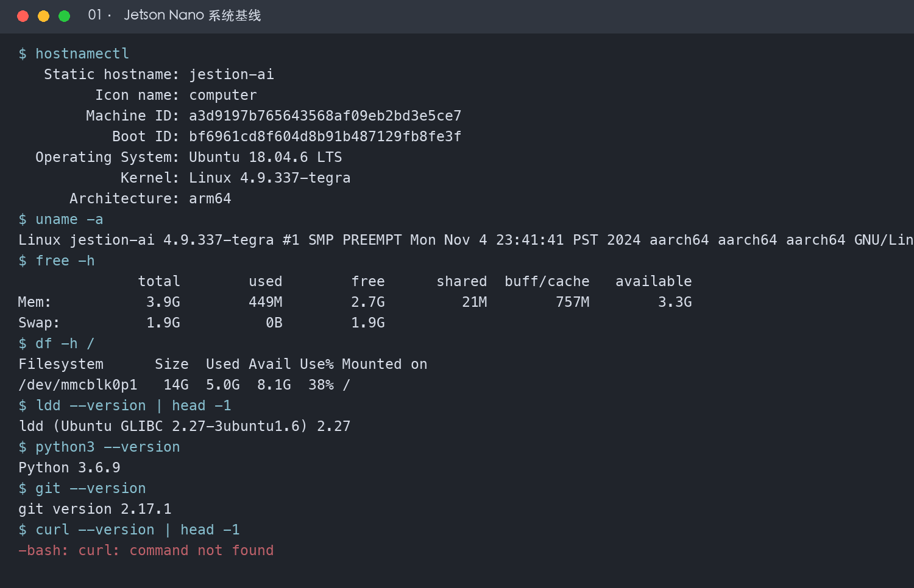The image size is (914, 588).
Task: Click the Mem free value '2.7G'
Action: coord(368,302)
